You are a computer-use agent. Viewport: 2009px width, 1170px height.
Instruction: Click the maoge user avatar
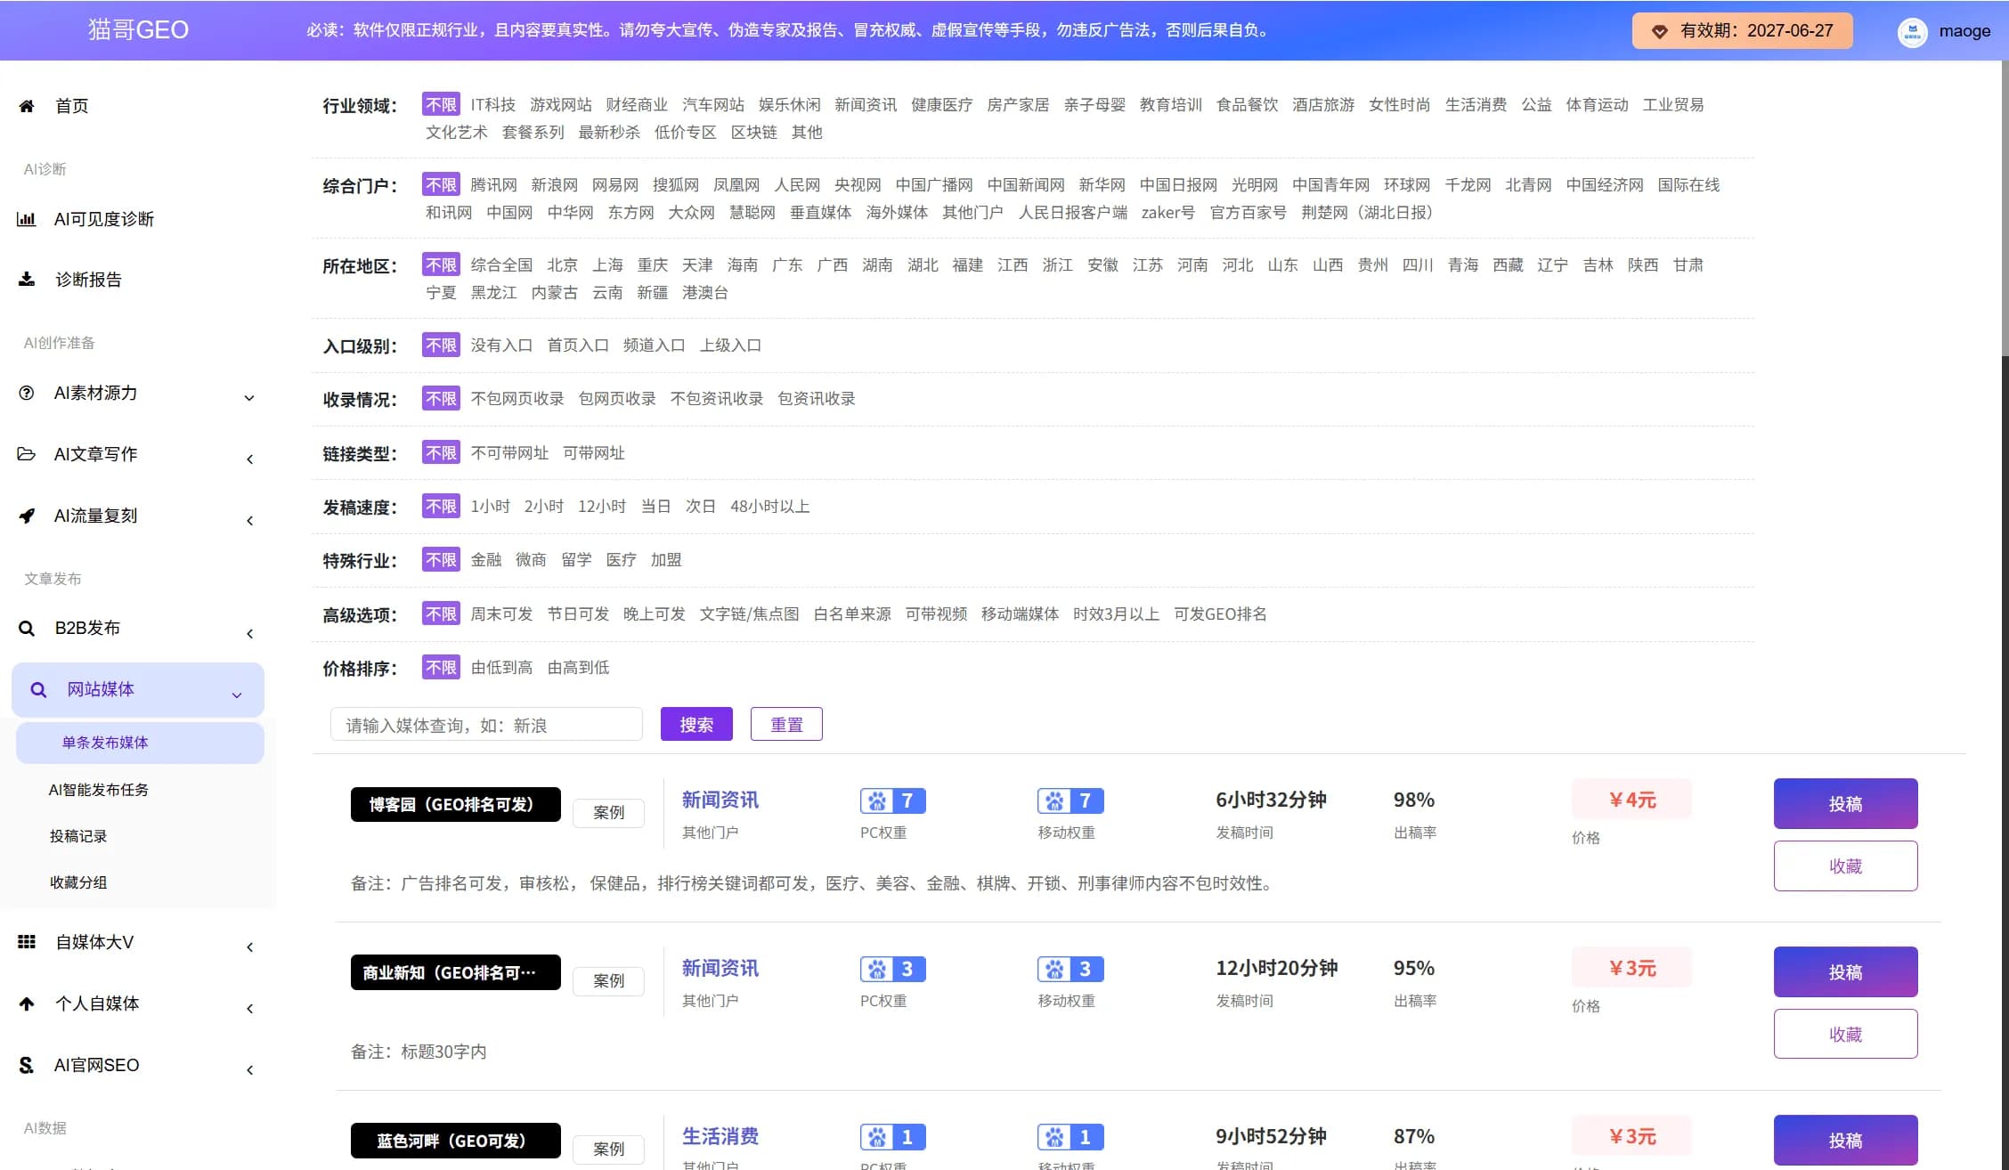point(1912,31)
